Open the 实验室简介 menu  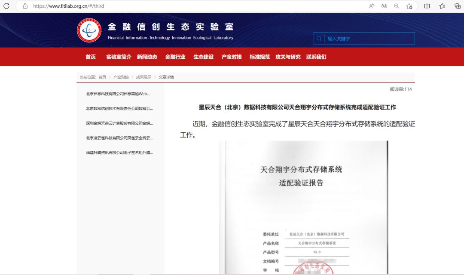point(119,57)
